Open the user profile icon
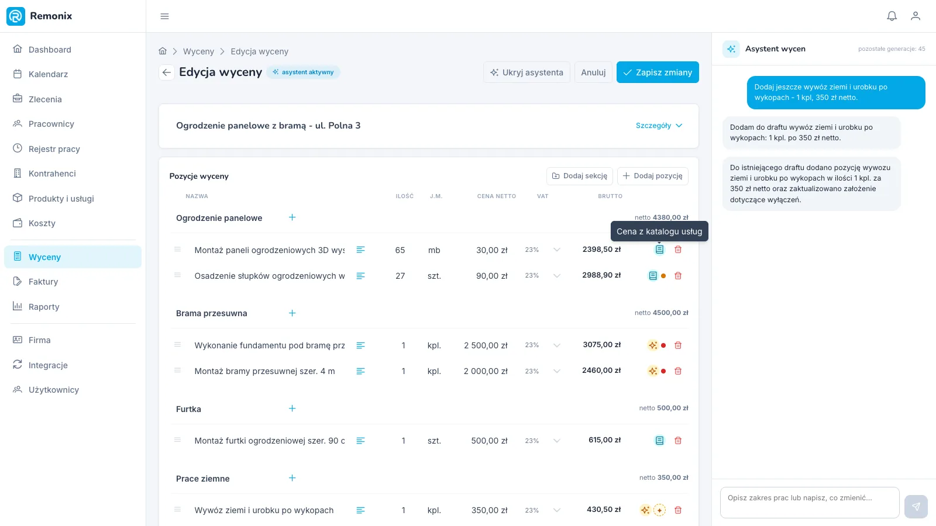936x526 pixels. [916, 16]
